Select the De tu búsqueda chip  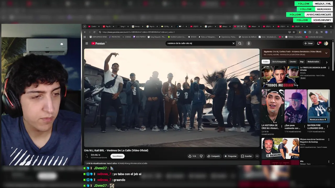[x=279, y=62]
